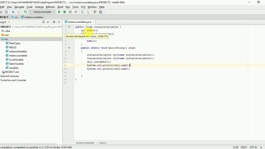265x149 pixels.
Task: Click instancsvariables in the navigation breadcrumb
Action: coord(32,17)
